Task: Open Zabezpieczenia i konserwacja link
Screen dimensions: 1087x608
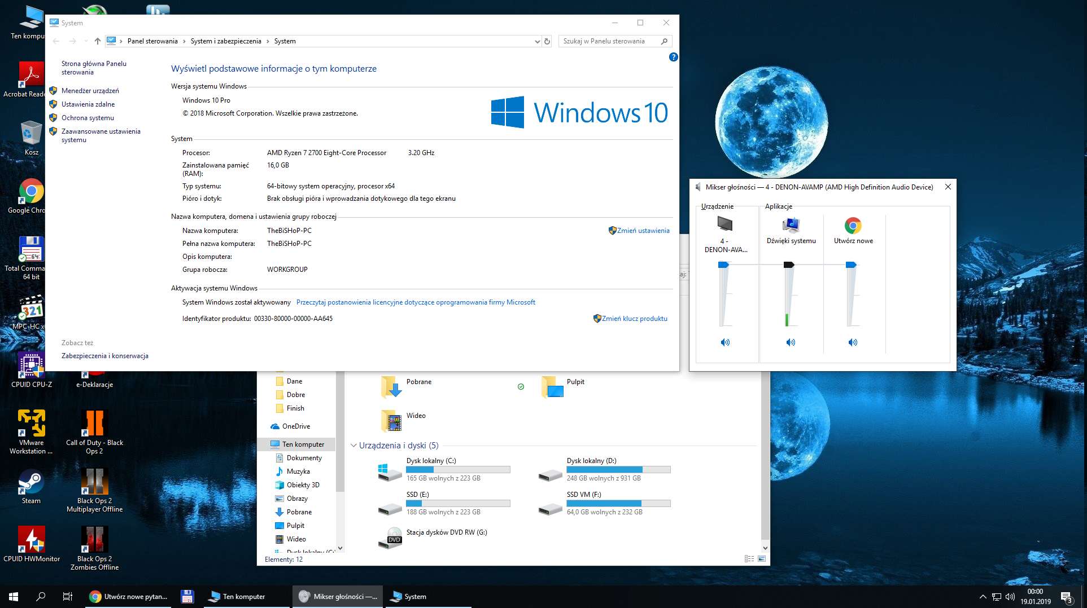Action: 105,356
